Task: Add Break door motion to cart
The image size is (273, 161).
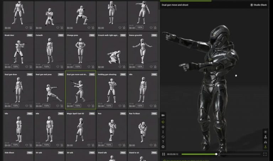Action: (31, 67)
